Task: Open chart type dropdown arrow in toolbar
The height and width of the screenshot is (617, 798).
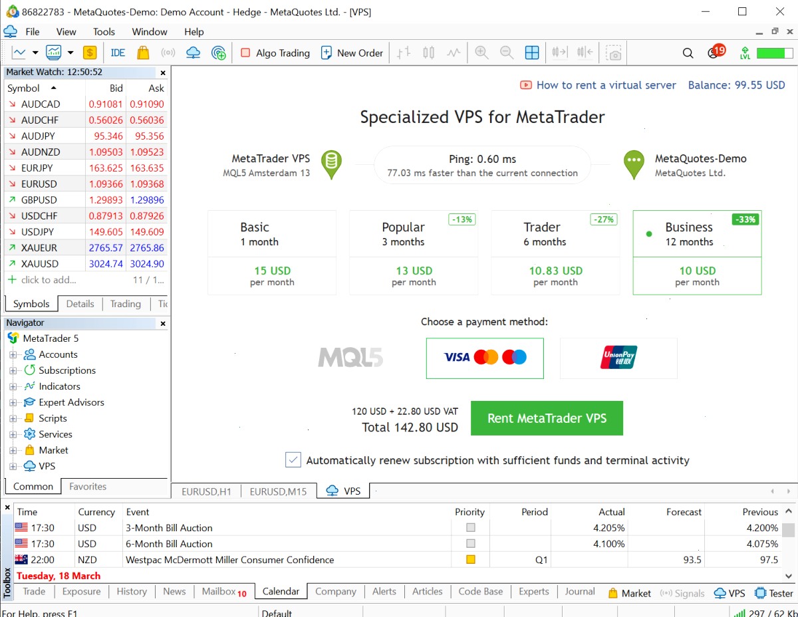Action: [x=35, y=53]
